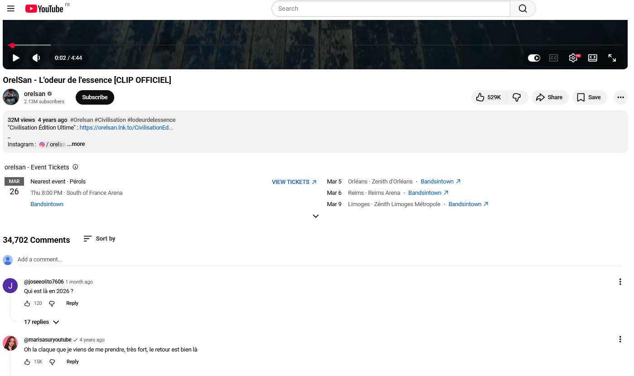Open the #Civilisation hashtag
Screen dimensions: 634x376
click(x=110, y=120)
